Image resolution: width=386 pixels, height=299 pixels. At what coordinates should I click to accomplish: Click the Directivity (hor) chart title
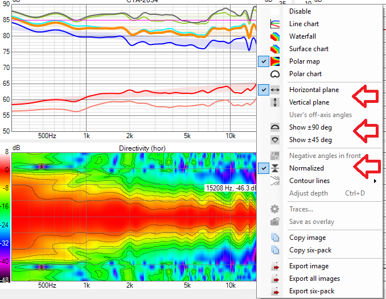coord(142,148)
